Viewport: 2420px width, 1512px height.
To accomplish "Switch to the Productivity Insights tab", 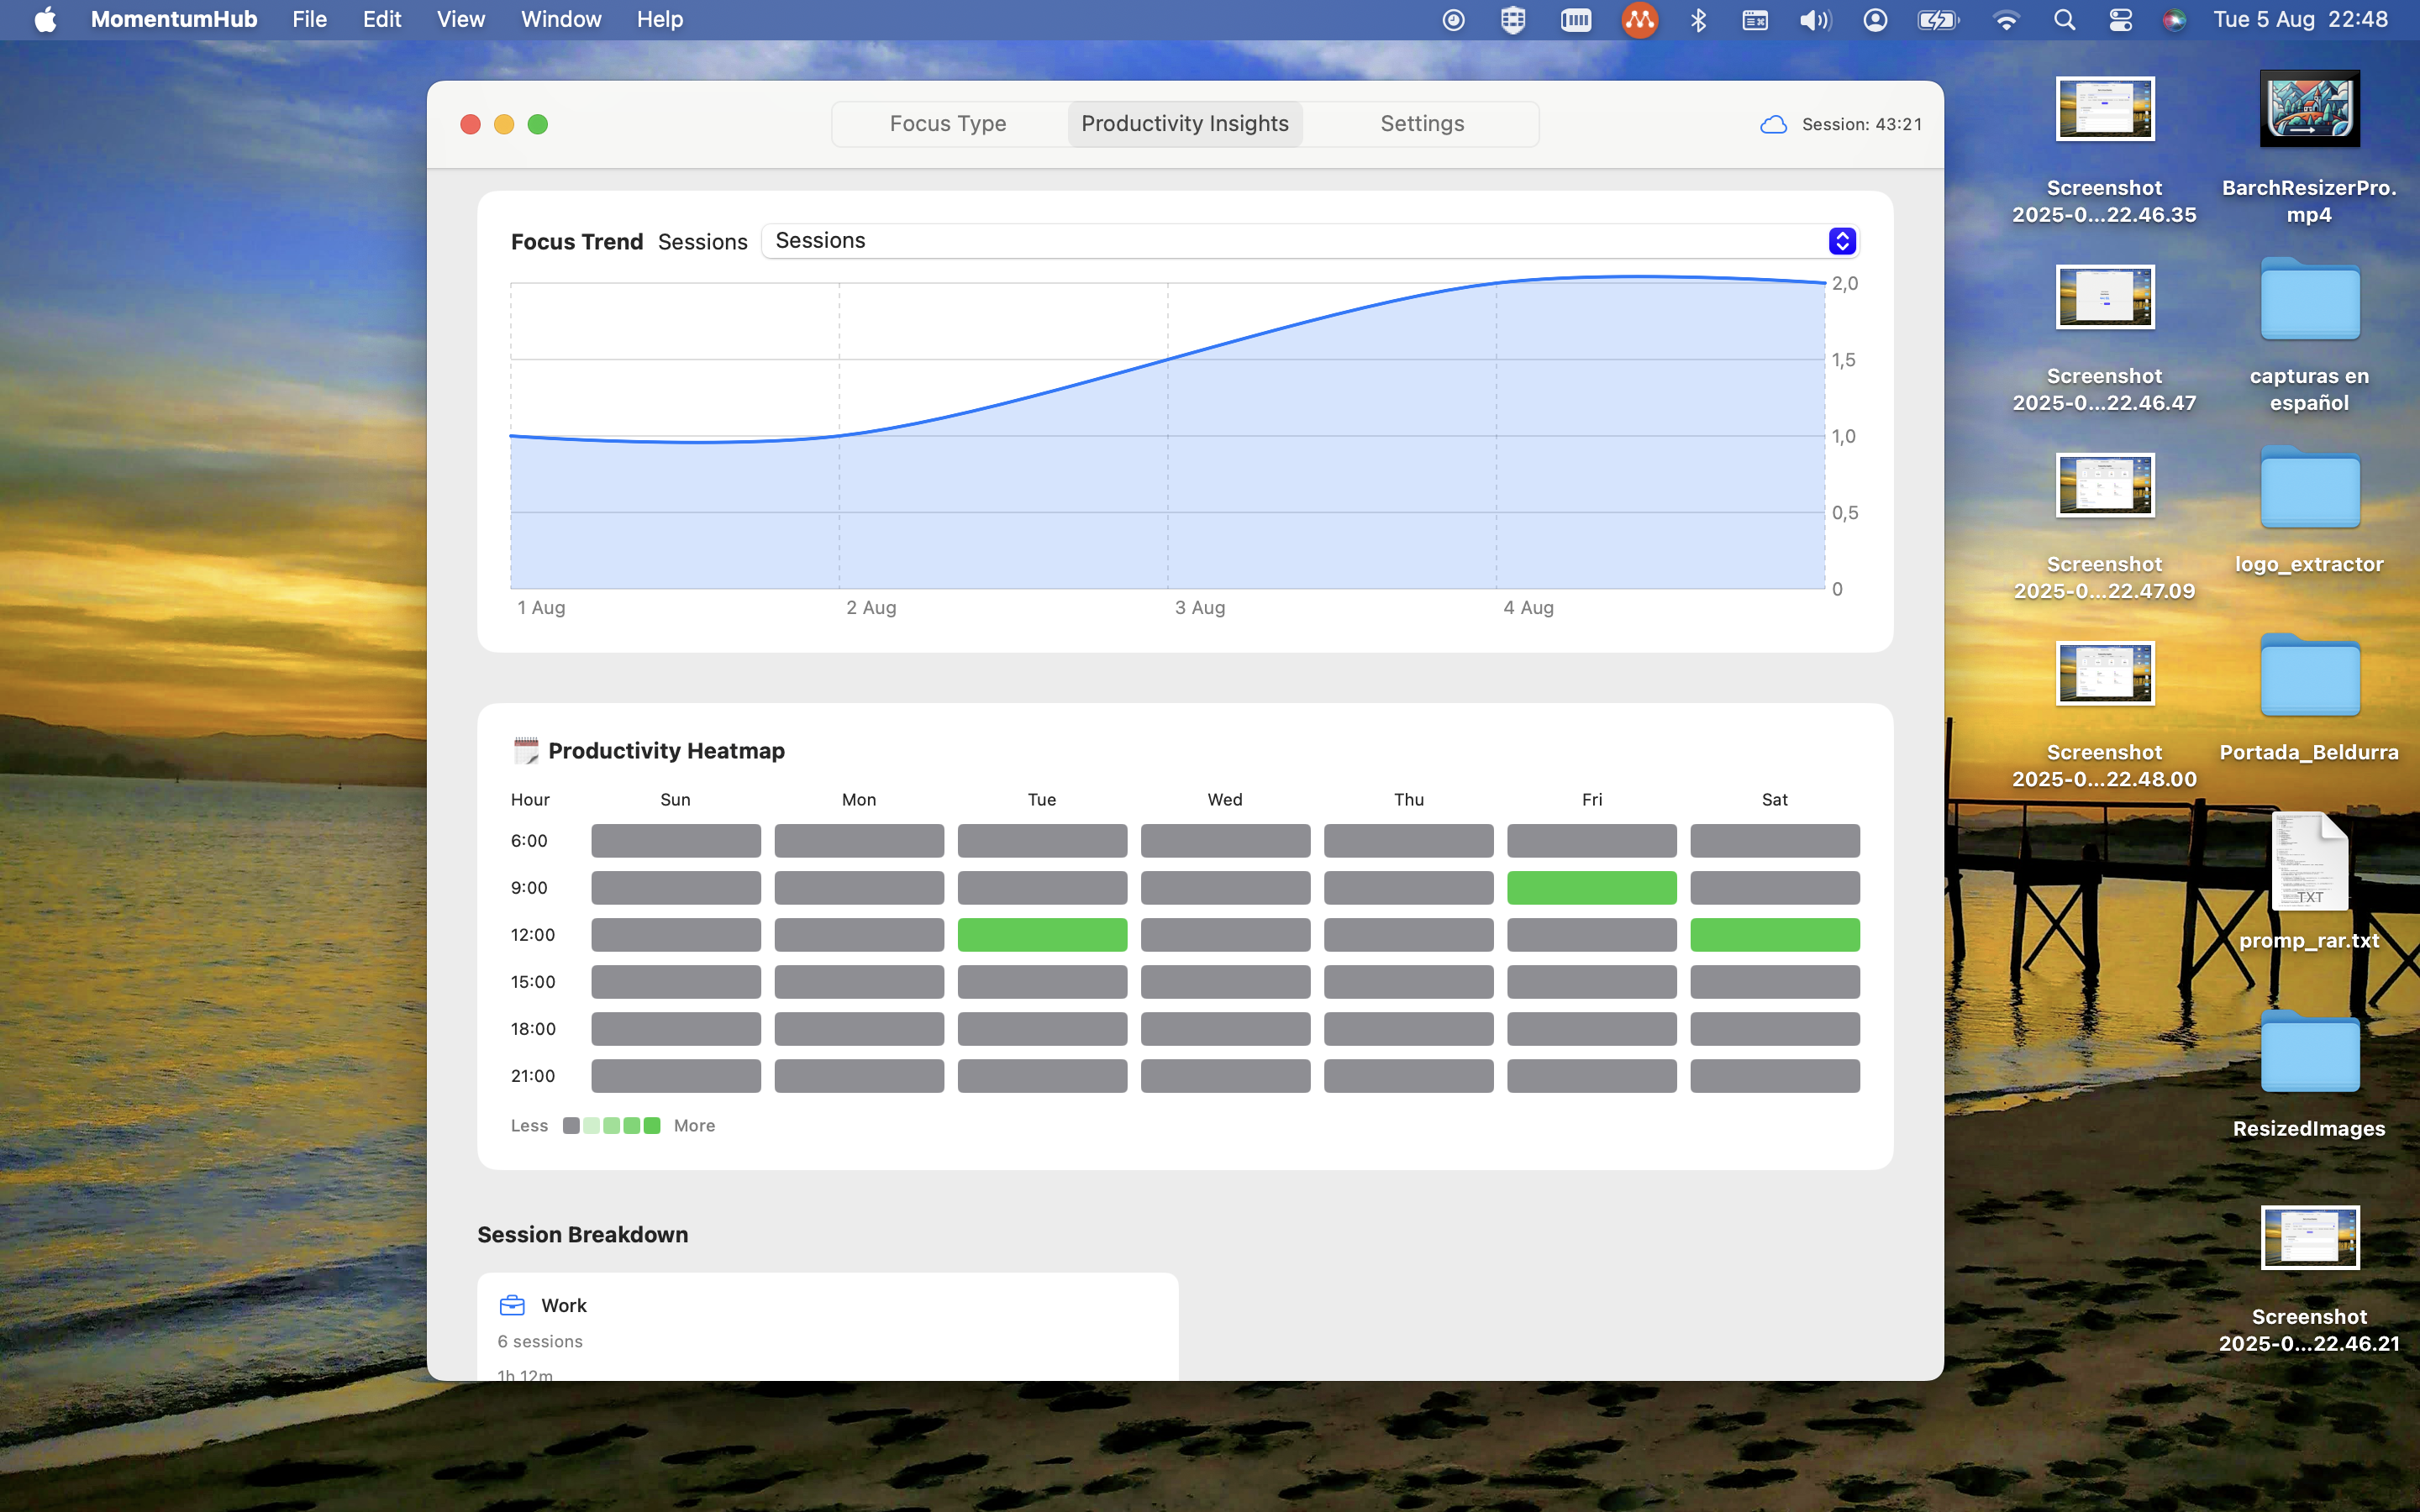I will pyautogui.click(x=1185, y=124).
